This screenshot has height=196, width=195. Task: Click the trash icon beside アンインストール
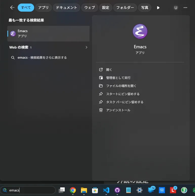101,110
